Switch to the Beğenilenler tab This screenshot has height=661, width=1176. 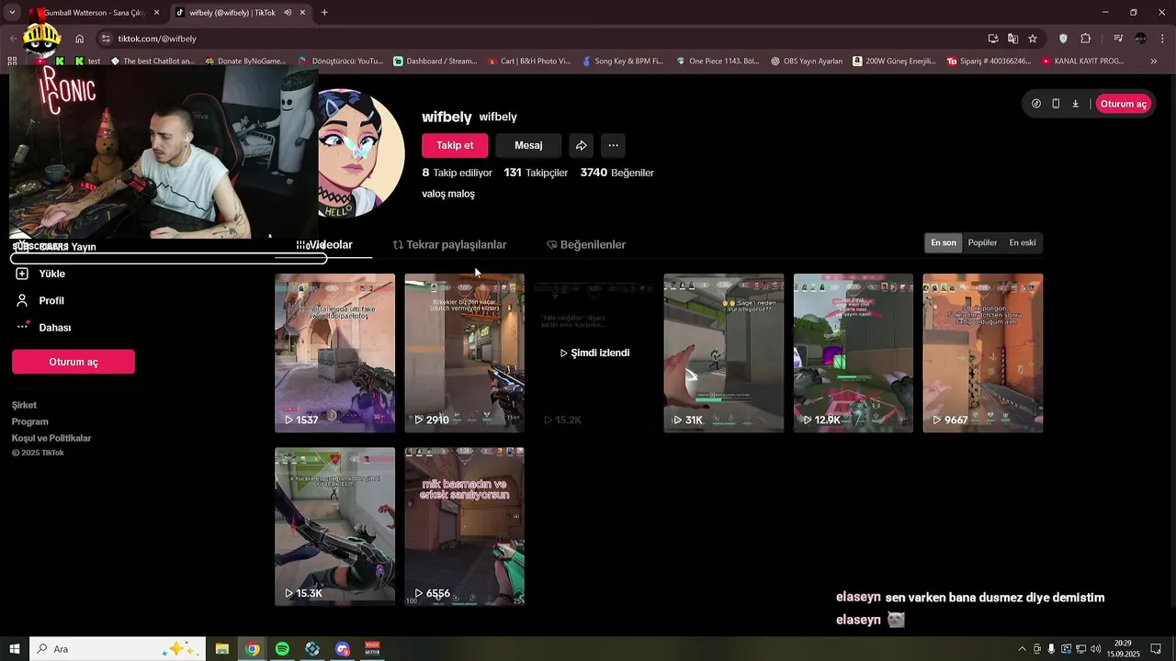[x=586, y=245]
